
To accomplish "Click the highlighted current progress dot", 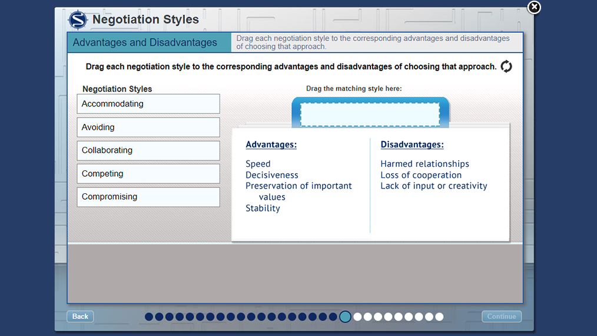I will (346, 317).
